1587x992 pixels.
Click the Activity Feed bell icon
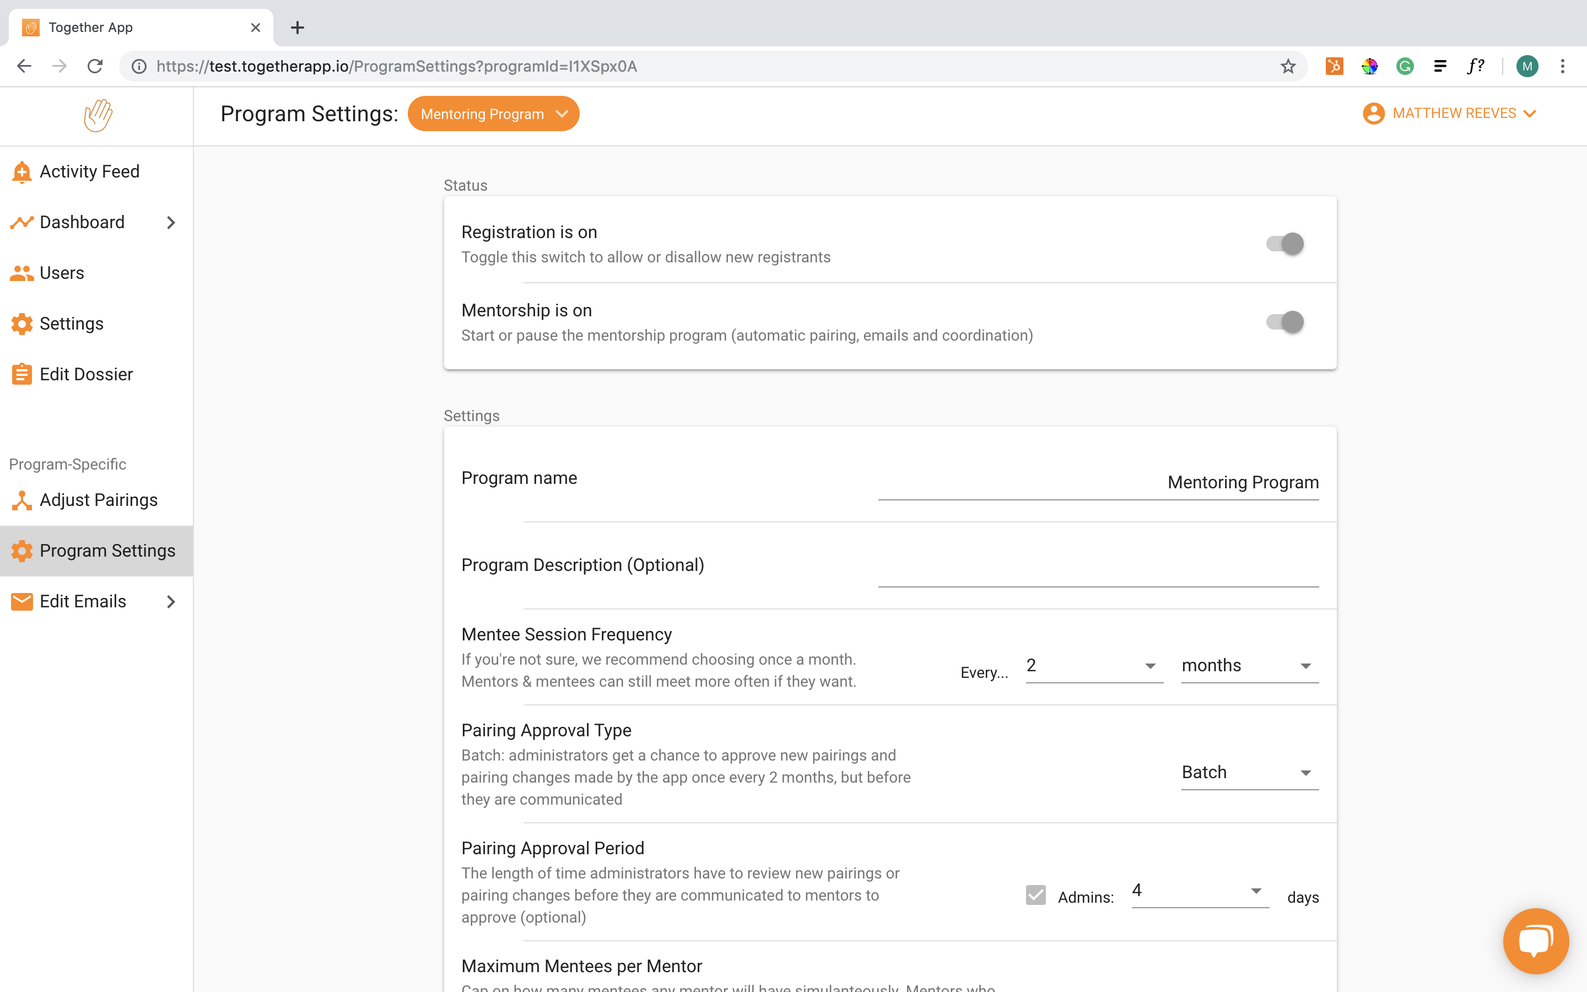(21, 172)
